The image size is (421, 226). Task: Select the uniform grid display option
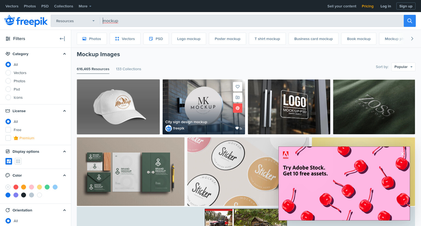[x=18, y=161]
